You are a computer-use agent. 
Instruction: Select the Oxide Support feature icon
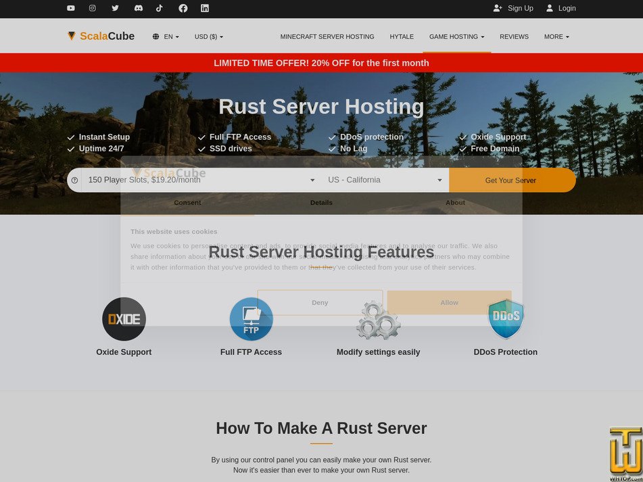point(124,318)
